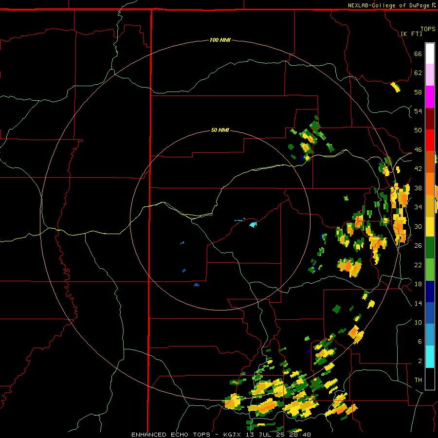The width and height of the screenshot is (438, 438).
Task: Click the 2 value on the legend
Action: [420, 361]
